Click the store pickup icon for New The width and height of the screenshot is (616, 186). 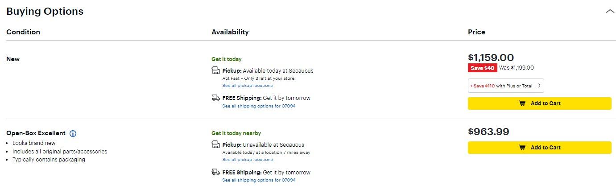[216, 71]
